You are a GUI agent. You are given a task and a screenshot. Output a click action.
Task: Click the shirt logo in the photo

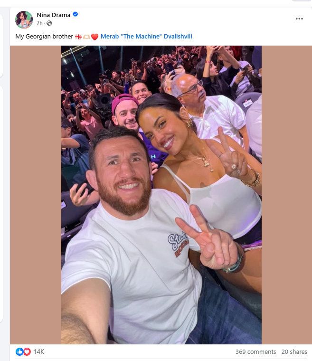[x=179, y=245]
